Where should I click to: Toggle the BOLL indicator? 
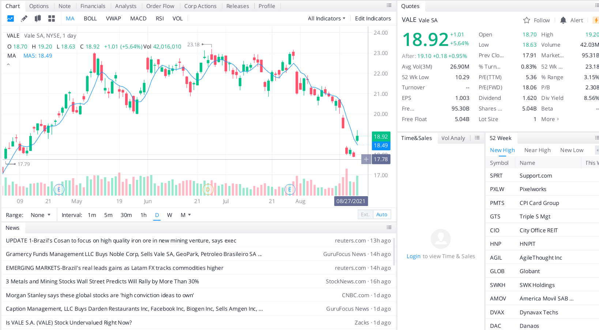90,19
